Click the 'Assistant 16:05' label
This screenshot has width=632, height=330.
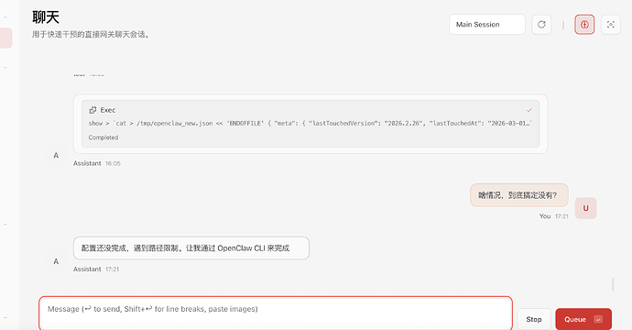[x=97, y=163]
